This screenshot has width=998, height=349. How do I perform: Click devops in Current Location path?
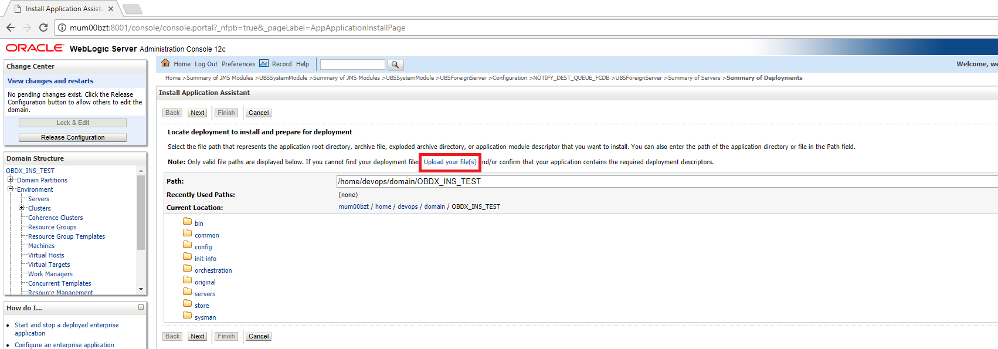click(x=408, y=206)
